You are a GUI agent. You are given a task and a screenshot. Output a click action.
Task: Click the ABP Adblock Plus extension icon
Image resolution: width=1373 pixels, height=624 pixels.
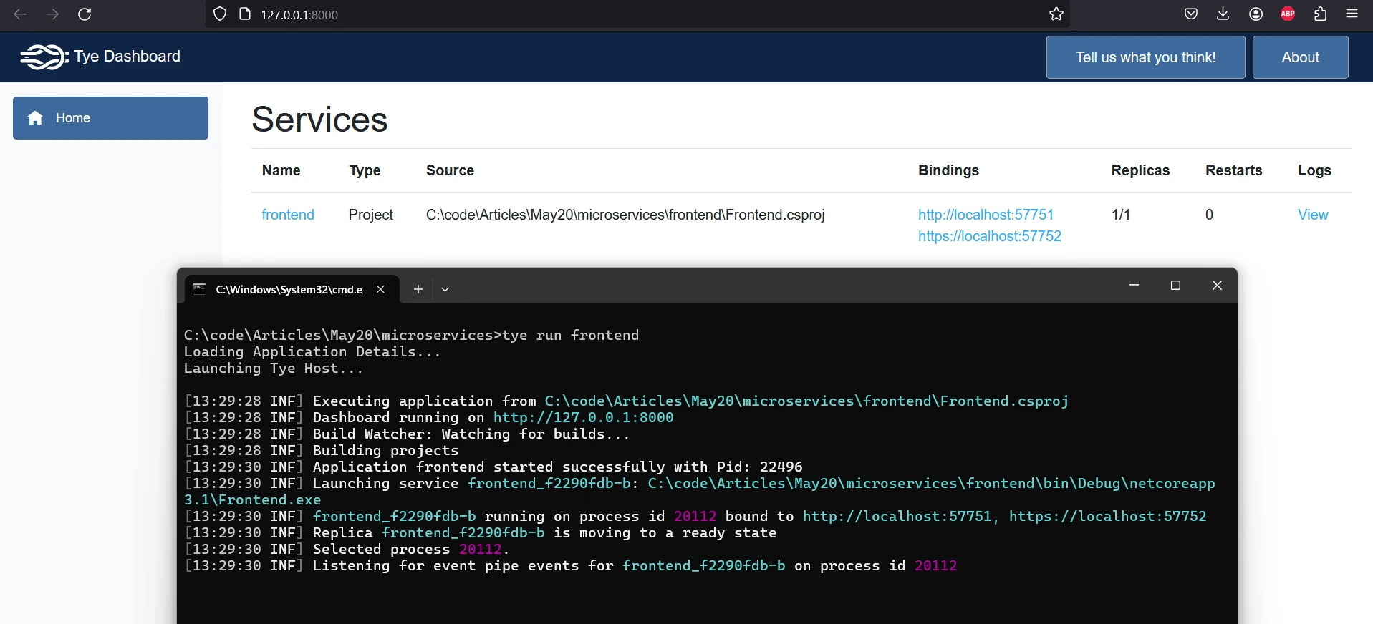[x=1288, y=14]
